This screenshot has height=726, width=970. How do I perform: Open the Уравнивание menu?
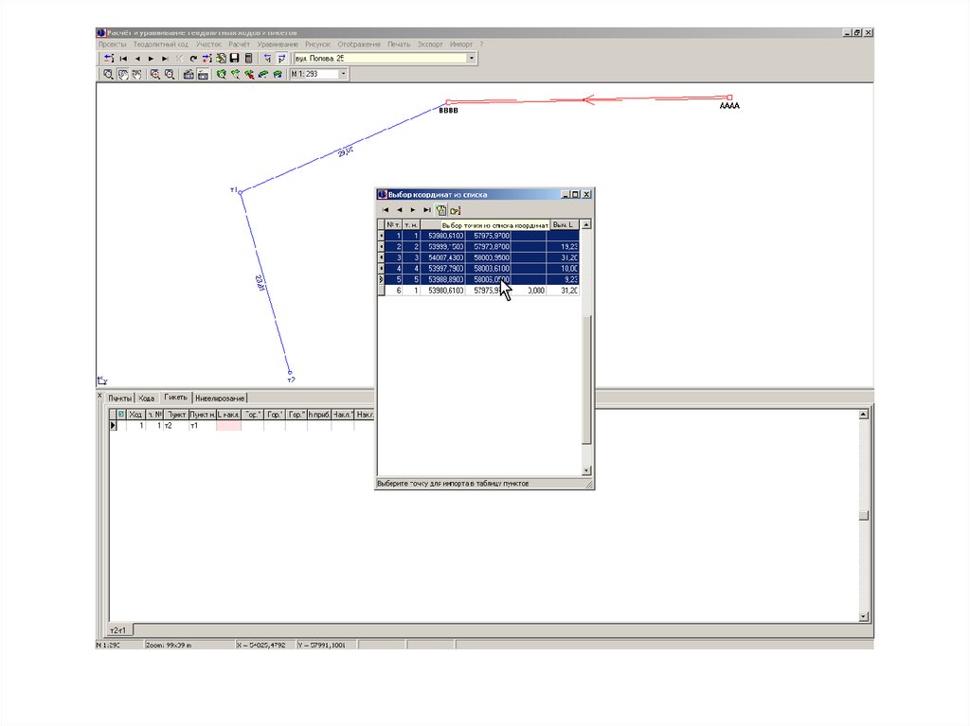coord(278,44)
